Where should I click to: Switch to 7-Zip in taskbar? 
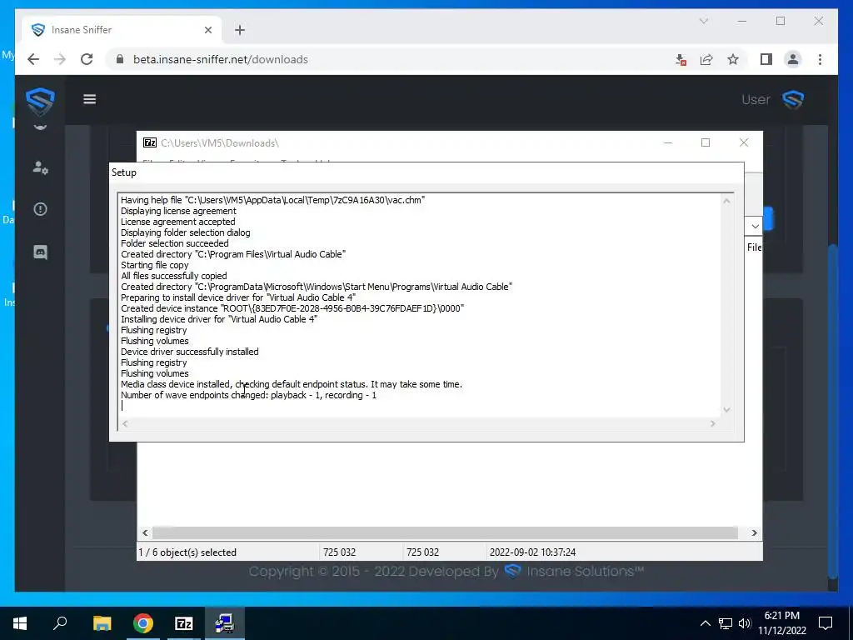click(x=183, y=623)
